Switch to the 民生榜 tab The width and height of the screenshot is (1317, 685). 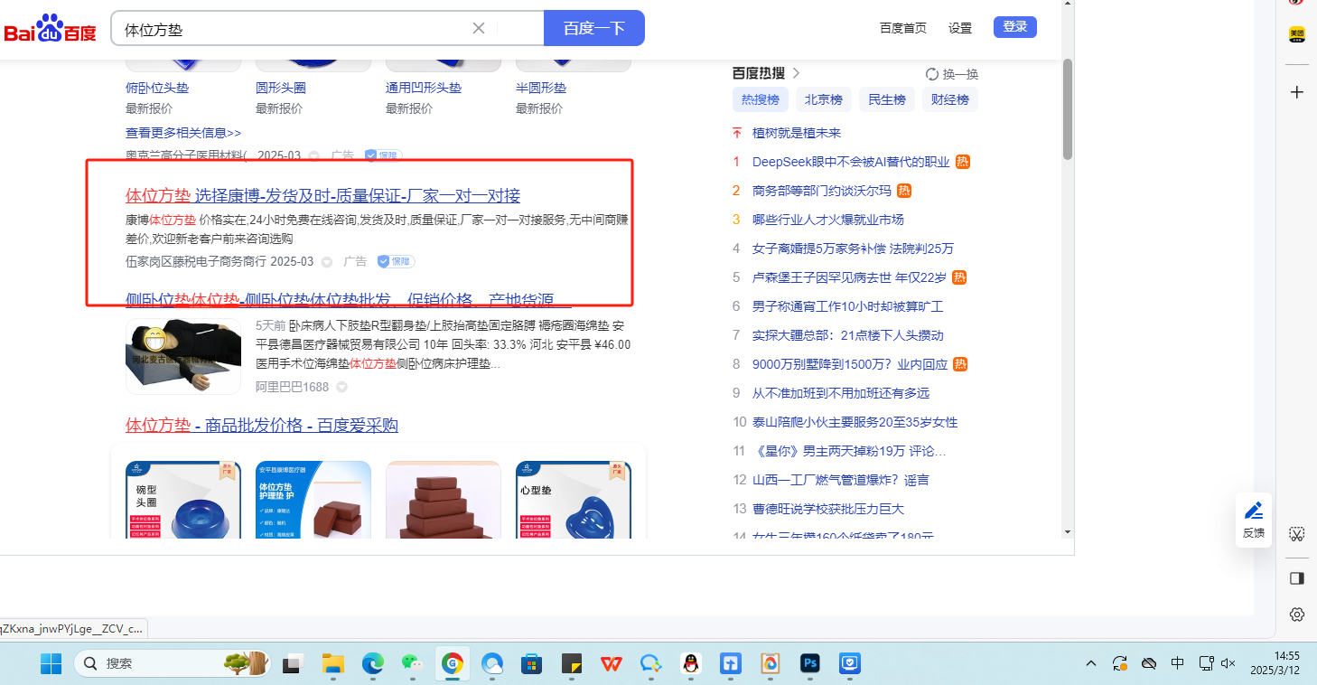pyautogui.click(x=887, y=99)
